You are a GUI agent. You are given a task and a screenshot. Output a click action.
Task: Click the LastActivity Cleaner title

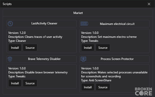tap(44, 23)
